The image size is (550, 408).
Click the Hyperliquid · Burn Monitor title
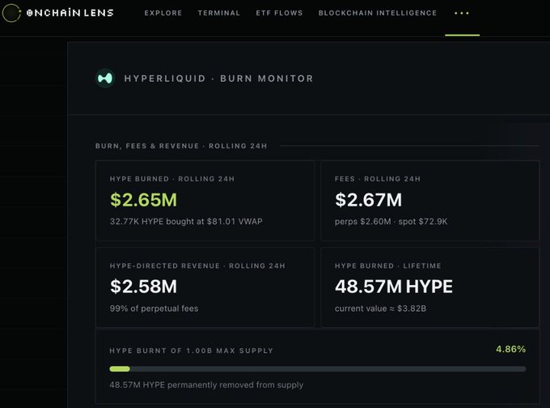(x=218, y=79)
